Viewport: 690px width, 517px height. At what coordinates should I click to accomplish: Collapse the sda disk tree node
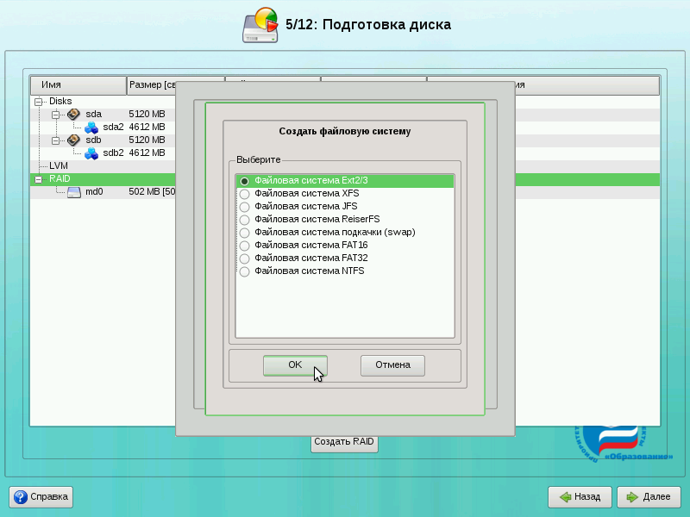pyautogui.click(x=55, y=114)
